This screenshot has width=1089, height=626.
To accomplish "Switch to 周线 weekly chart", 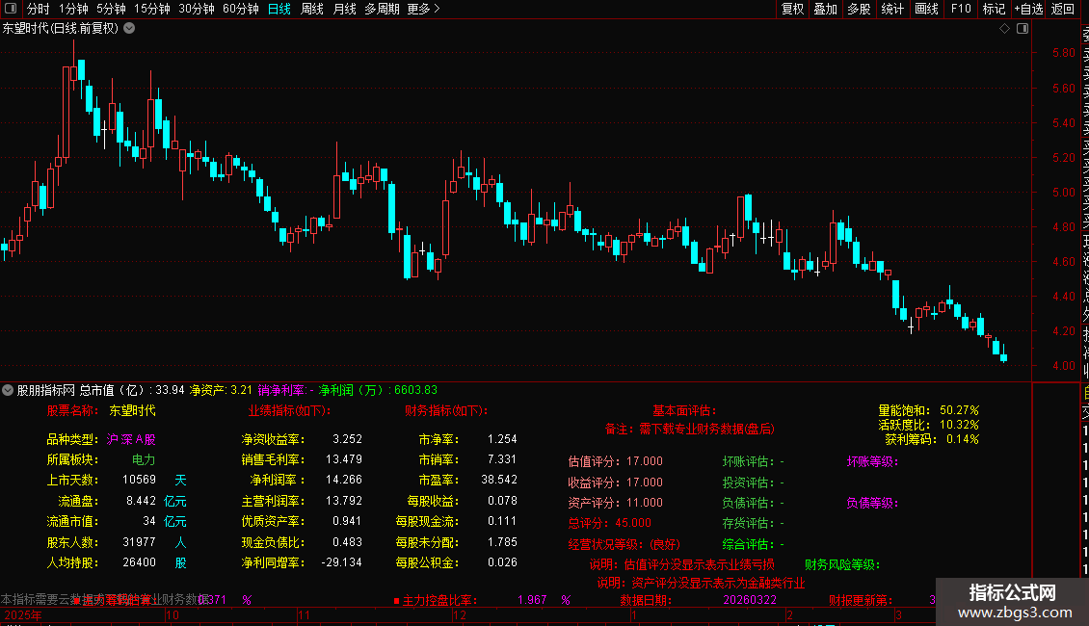I will [x=312, y=9].
